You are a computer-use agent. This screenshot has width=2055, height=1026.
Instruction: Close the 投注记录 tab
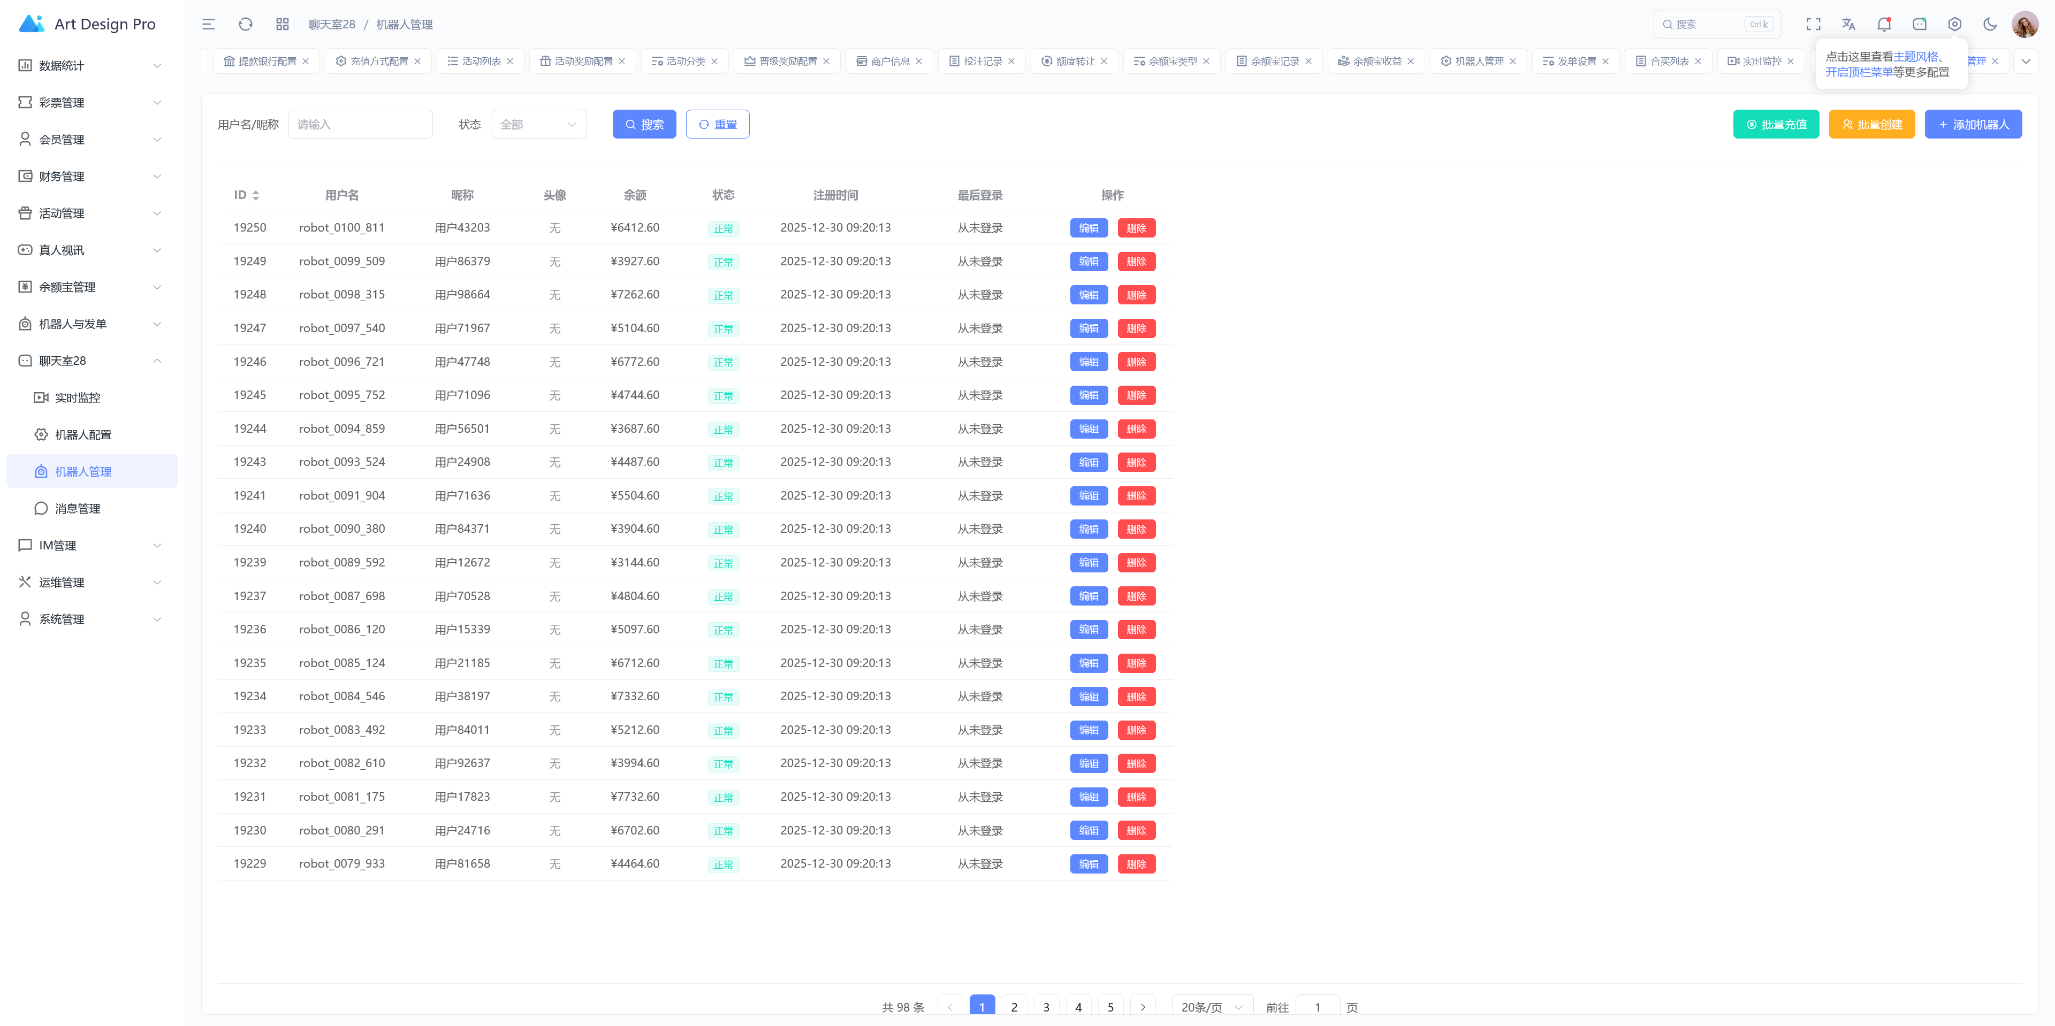[x=1011, y=62]
